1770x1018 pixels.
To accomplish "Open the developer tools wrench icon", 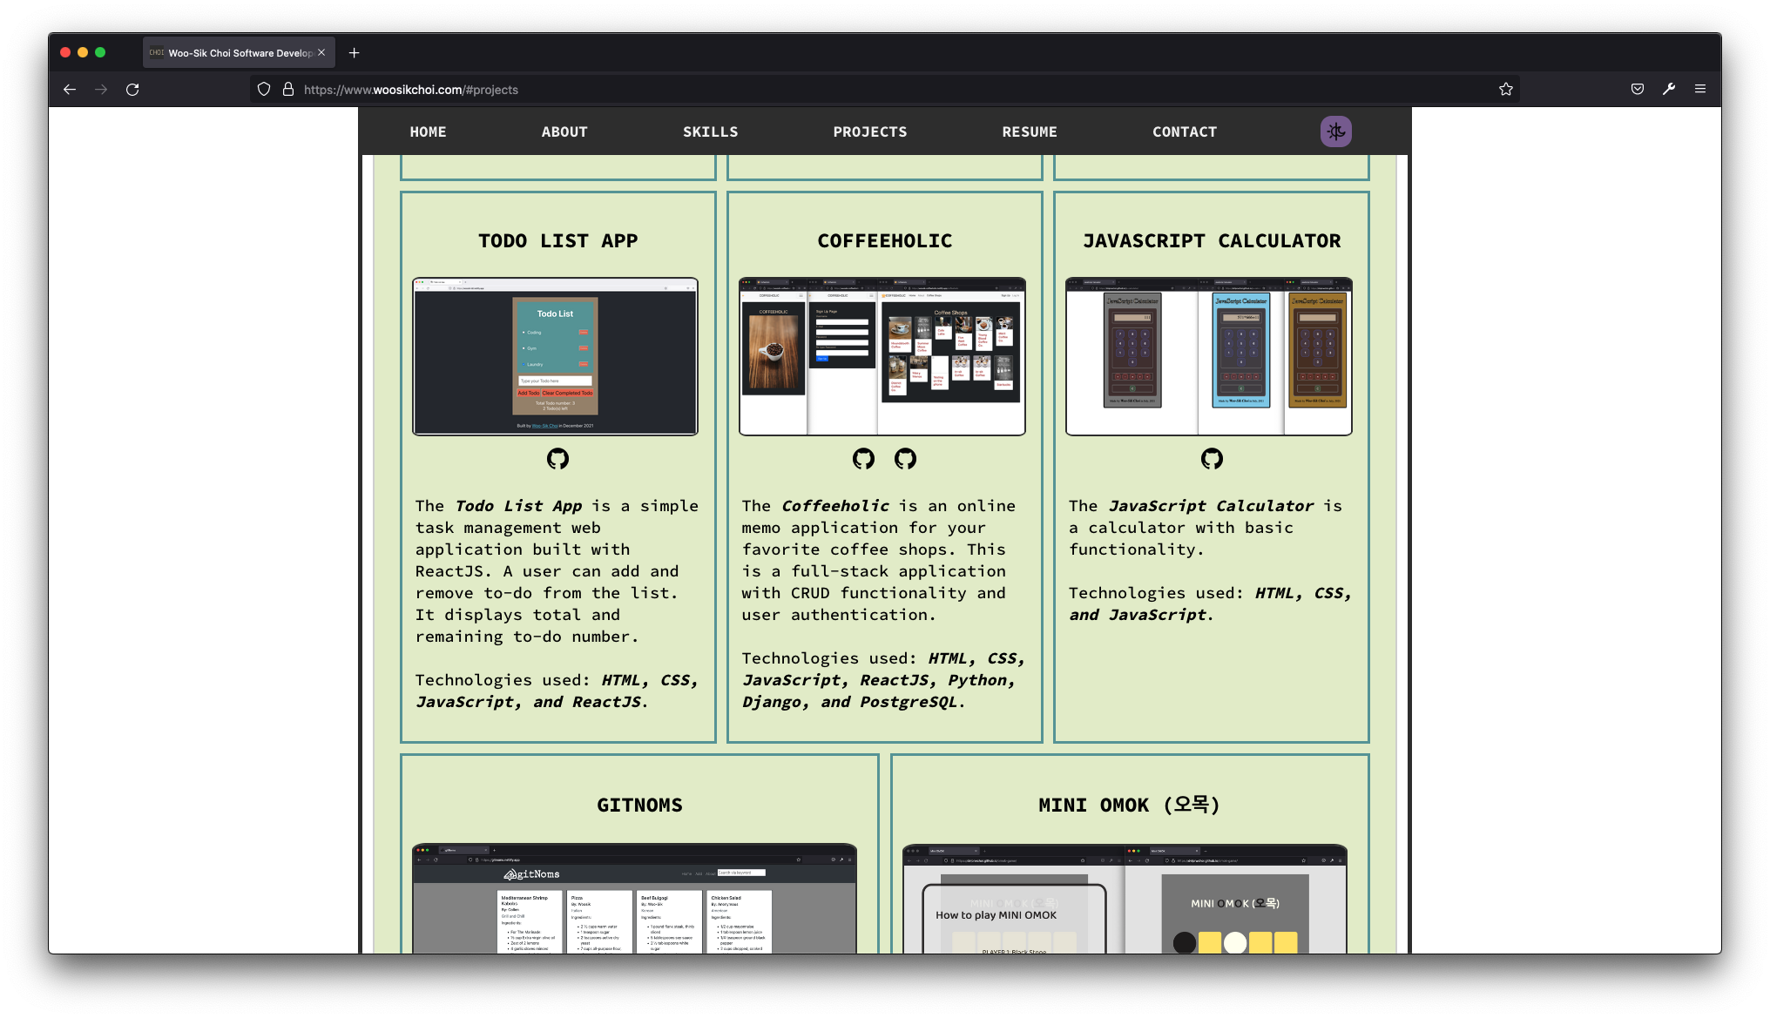I will 1669,89.
